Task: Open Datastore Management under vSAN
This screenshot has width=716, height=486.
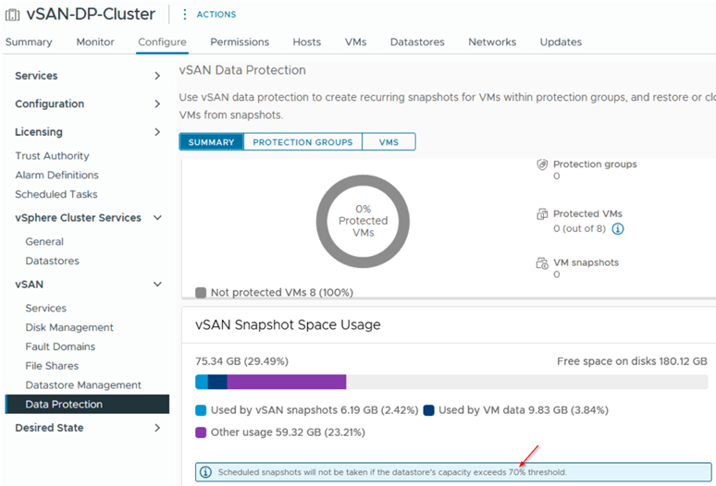Action: coord(83,384)
